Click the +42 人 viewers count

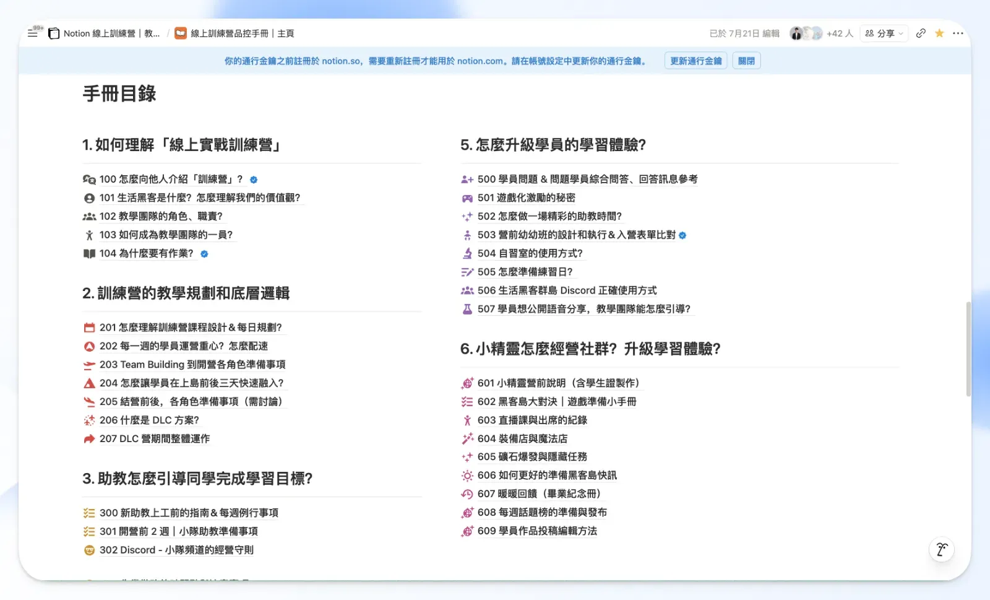pos(840,33)
